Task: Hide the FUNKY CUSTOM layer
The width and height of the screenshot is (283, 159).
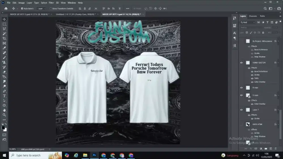Action: [241, 63]
